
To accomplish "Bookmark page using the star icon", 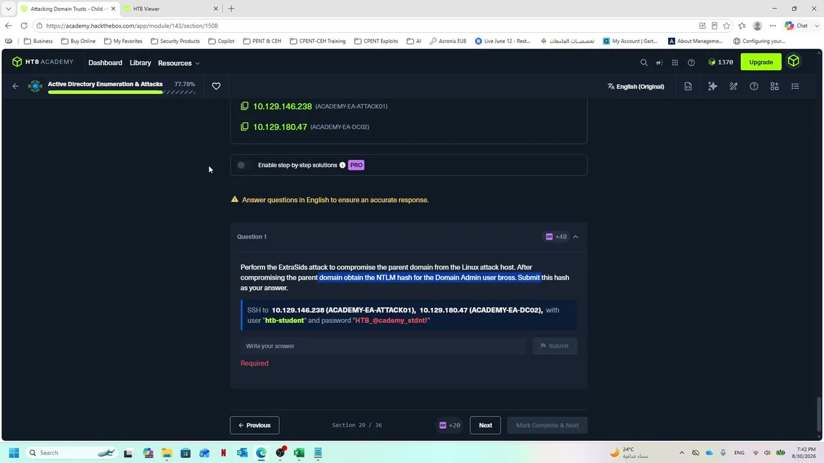I will tap(727, 26).
